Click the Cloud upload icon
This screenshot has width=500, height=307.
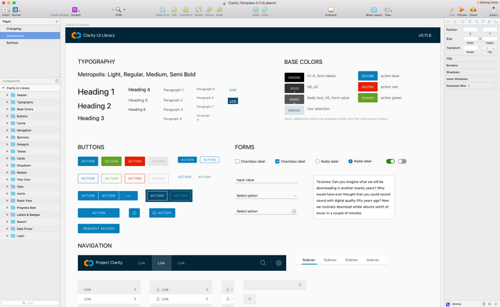[x=473, y=10]
